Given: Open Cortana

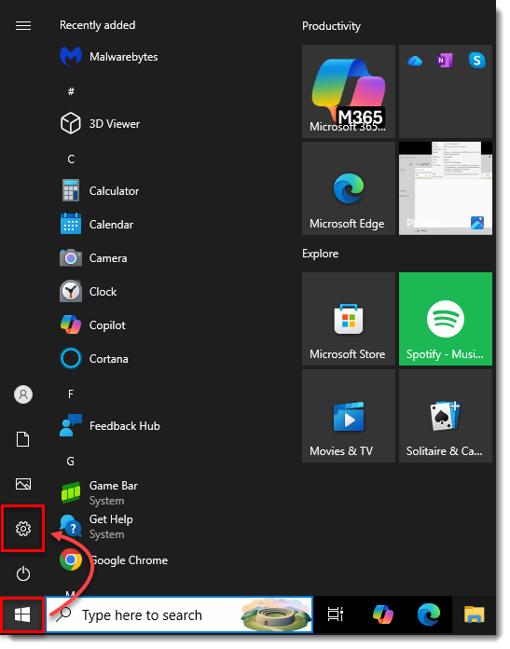Looking at the screenshot, I should pyautogui.click(x=94, y=359).
